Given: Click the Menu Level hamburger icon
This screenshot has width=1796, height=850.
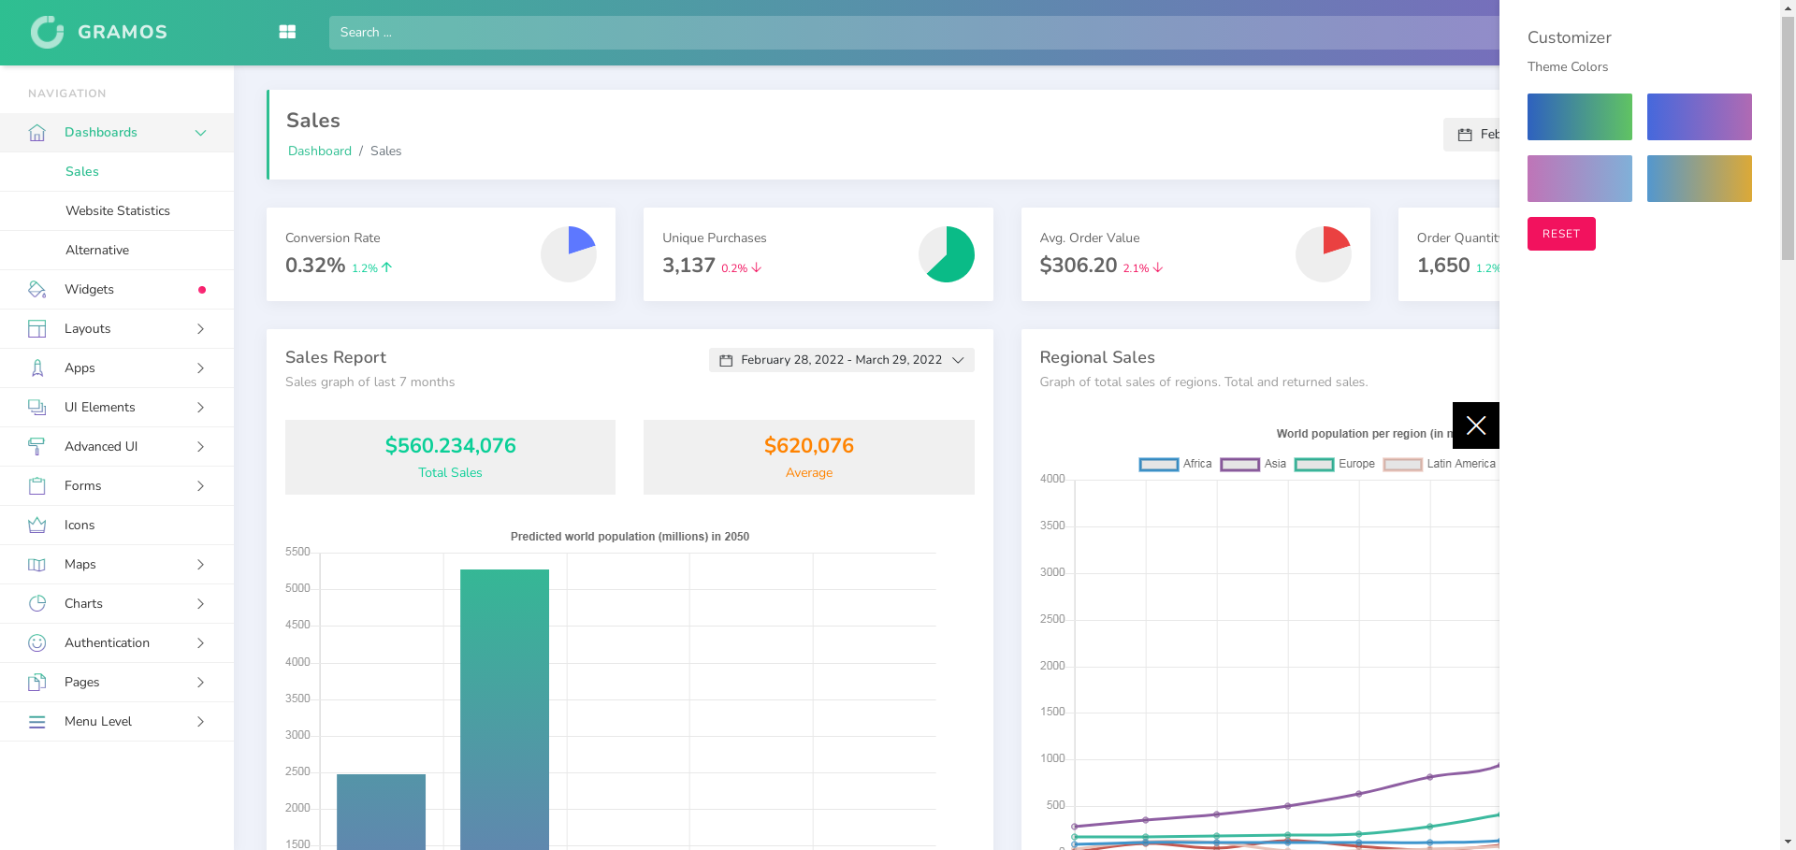Looking at the screenshot, I should (37, 722).
